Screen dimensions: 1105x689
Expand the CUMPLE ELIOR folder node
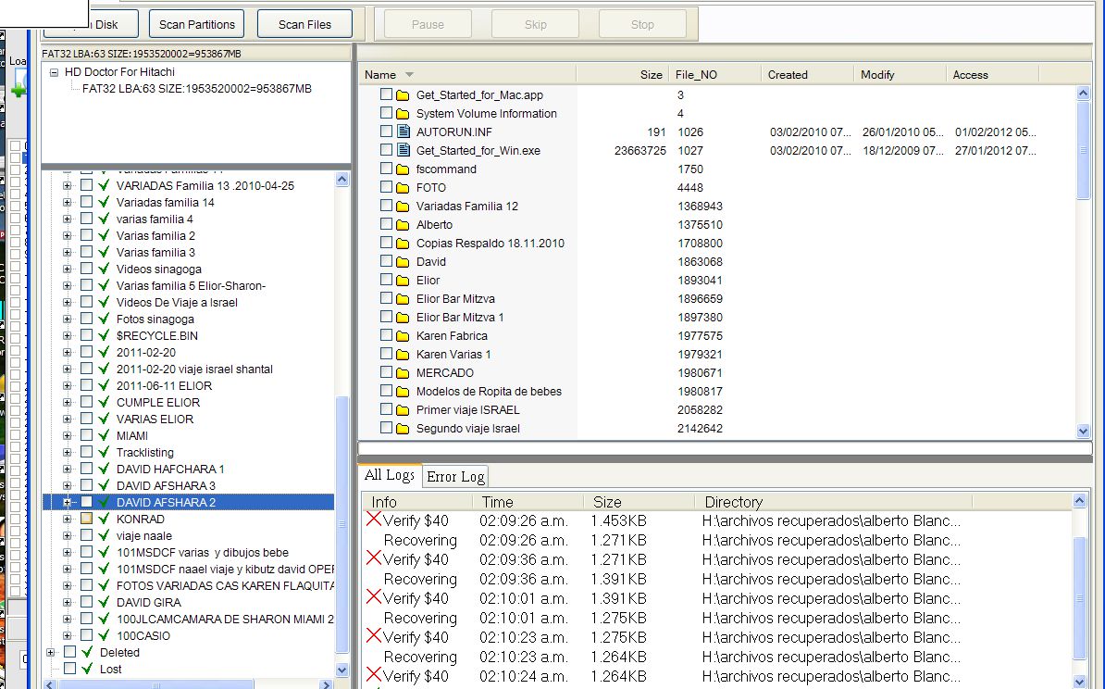point(67,402)
